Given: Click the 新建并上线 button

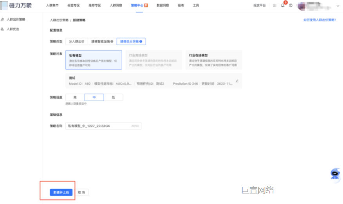Looking at the screenshot, I should [61, 192].
